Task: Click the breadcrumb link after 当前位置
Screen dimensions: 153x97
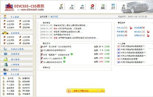Action: click(54, 17)
